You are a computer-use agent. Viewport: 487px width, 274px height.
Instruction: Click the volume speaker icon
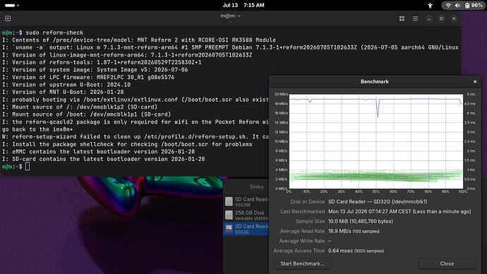pyautogui.click(x=457, y=5)
